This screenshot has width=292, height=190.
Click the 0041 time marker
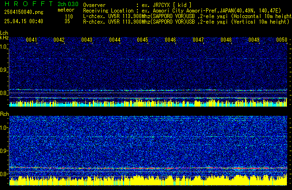(32, 40)
